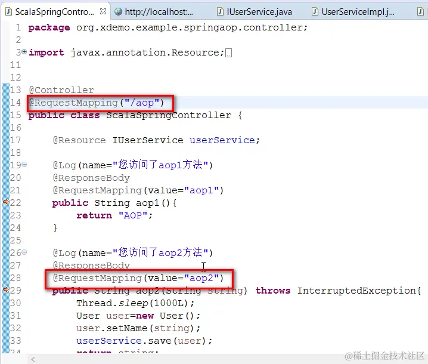This screenshot has width=428, height=364.
Task: Click the IUserService type on line 17
Action: click(148, 140)
